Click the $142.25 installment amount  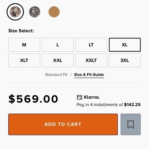(132, 105)
